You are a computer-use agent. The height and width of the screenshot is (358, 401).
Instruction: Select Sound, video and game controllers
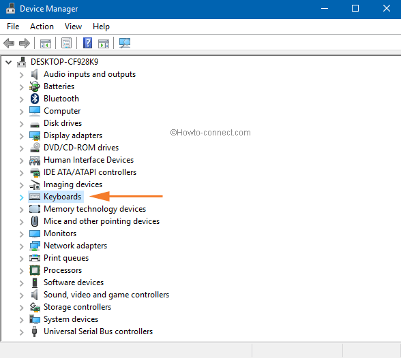point(106,295)
